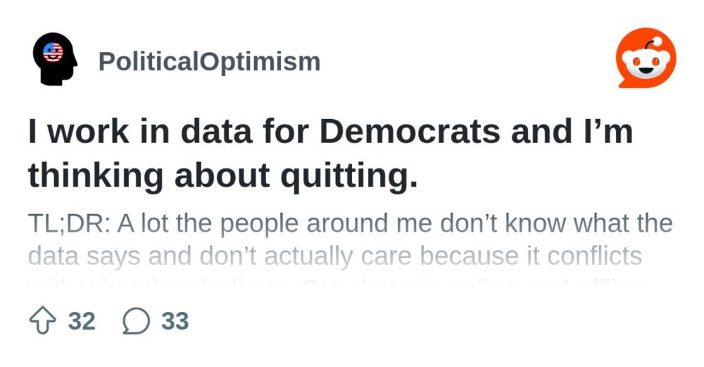Visit the PoliticalOptimism subreddit name link
The image size is (704, 367).
(209, 61)
